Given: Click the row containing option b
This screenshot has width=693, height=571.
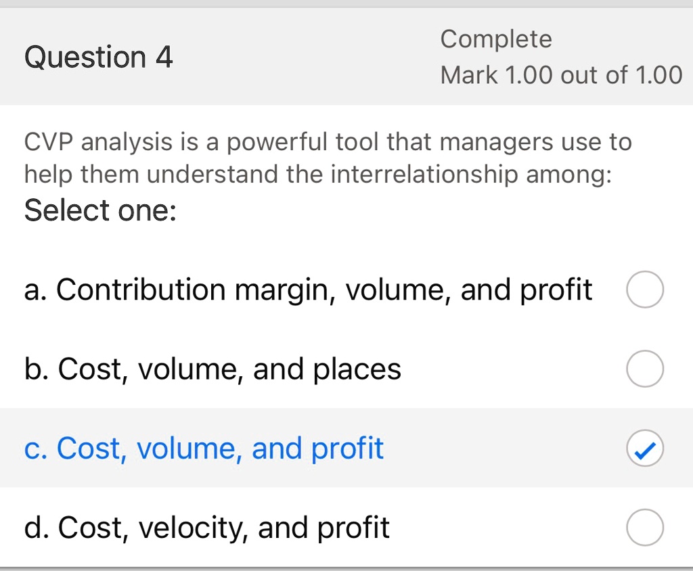Looking at the screenshot, I should 338,369.
